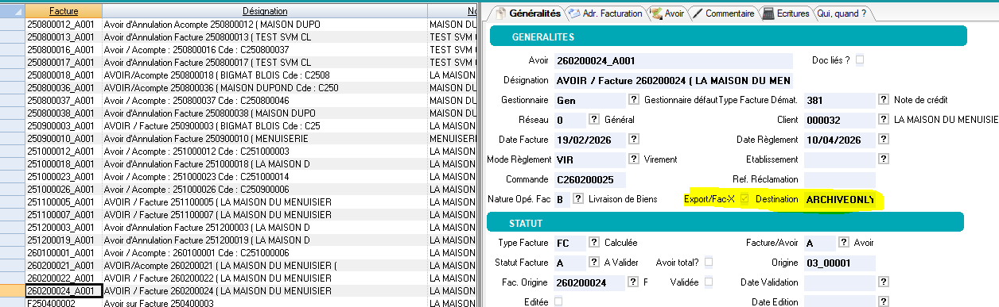Viewport: 999px width, 307px height.
Task: Click the Client code field 000032
Action: (840, 121)
